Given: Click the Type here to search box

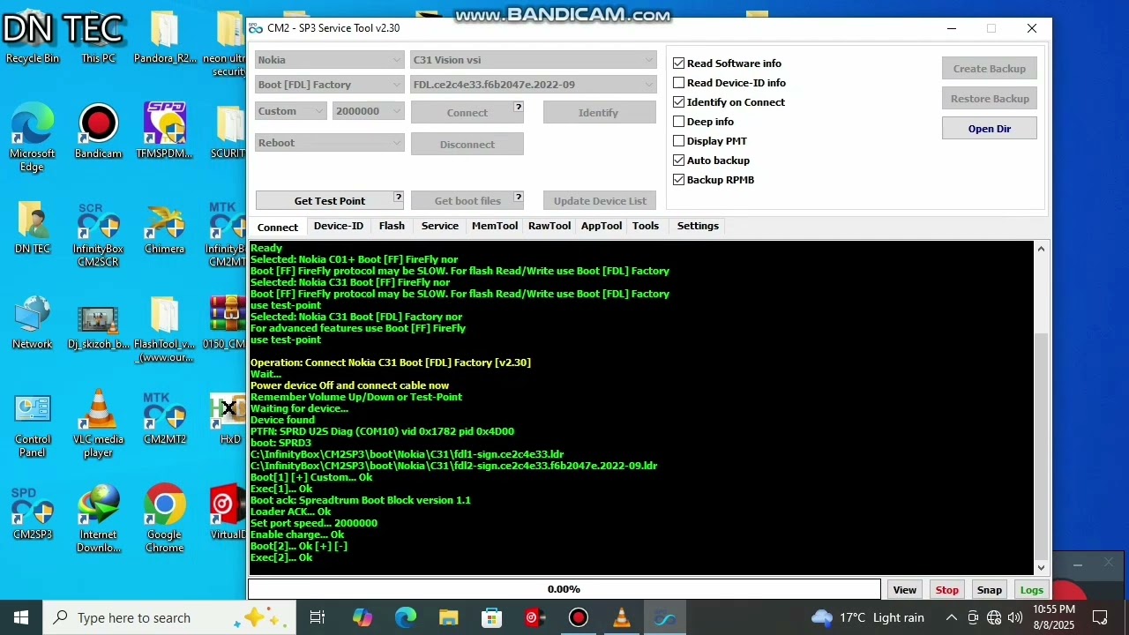Looking at the screenshot, I should point(168,617).
